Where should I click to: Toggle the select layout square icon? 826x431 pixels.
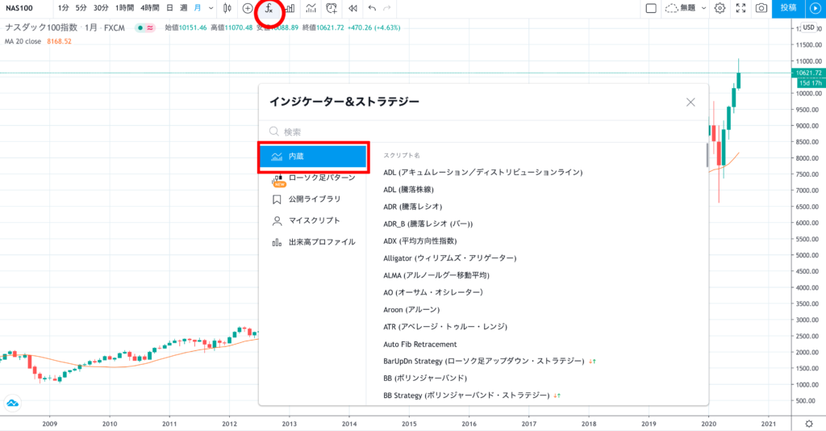650,8
